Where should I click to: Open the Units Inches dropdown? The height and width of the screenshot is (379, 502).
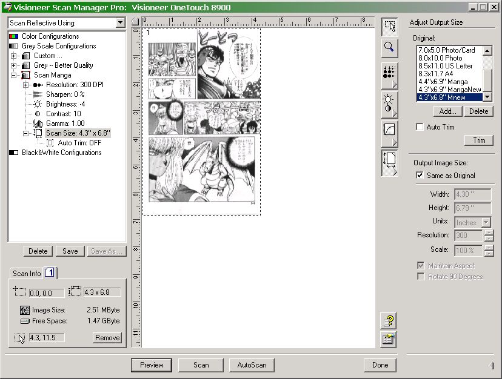click(x=486, y=222)
